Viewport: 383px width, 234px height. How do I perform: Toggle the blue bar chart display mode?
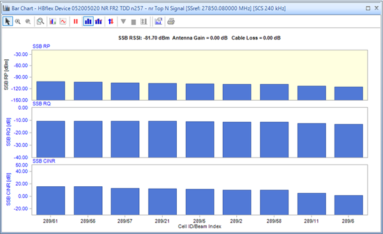coord(88,22)
